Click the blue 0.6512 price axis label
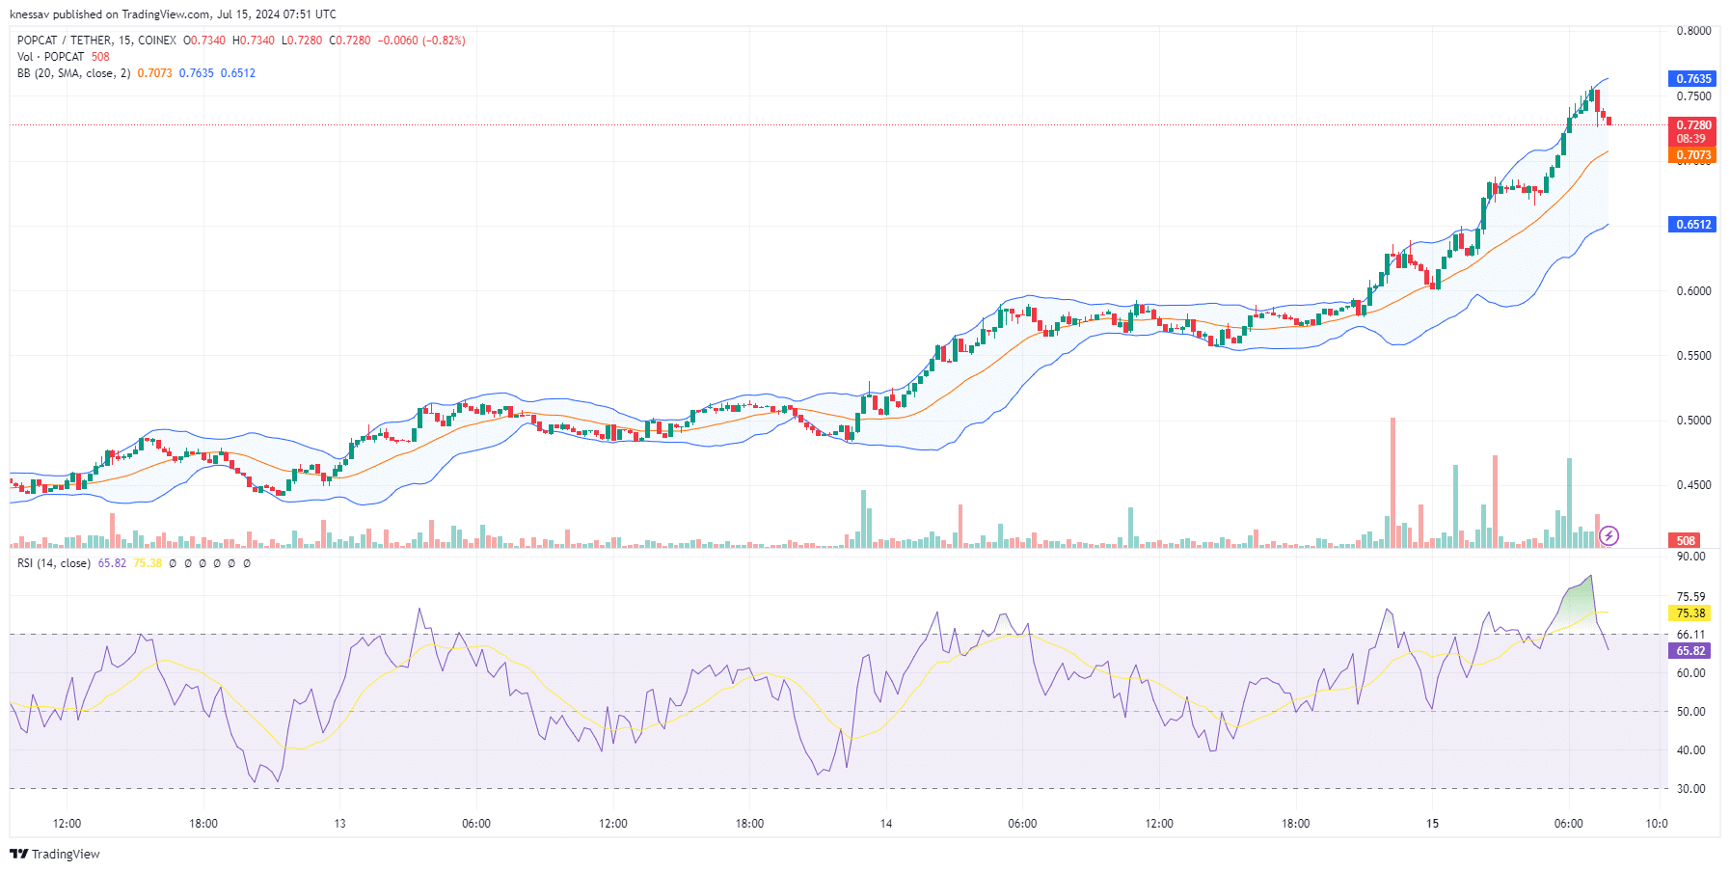This screenshot has height=871, width=1730. click(x=1692, y=225)
